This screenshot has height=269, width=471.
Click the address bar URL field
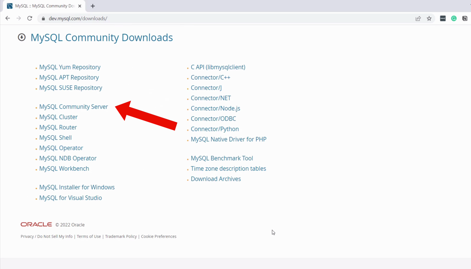(221, 18)
